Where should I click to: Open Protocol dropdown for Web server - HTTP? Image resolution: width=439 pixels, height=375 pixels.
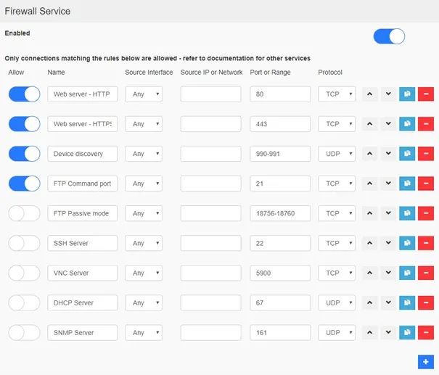[337, 94]
